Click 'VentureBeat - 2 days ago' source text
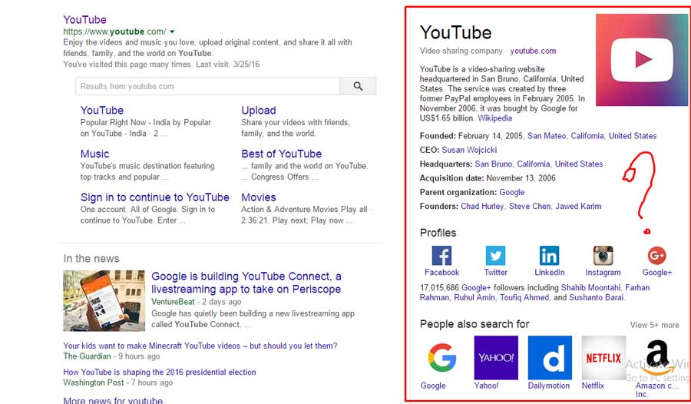Image resolution: width=691 pixels, height=404 pixels. pos(196,302)
